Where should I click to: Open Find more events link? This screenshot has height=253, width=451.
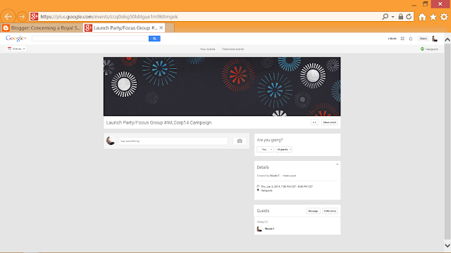point(233,49)
